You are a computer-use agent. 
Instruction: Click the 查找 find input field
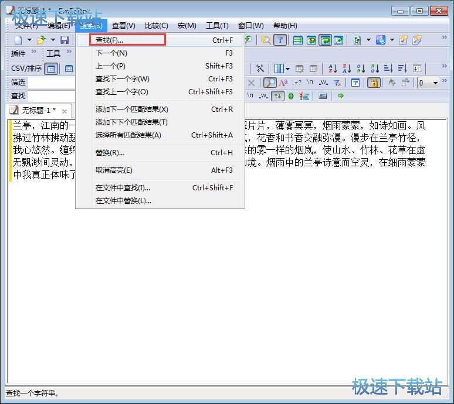pyautogui.click(x=52, y=96)
